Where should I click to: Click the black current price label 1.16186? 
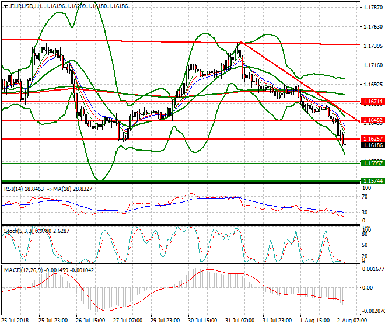[373, 145]
